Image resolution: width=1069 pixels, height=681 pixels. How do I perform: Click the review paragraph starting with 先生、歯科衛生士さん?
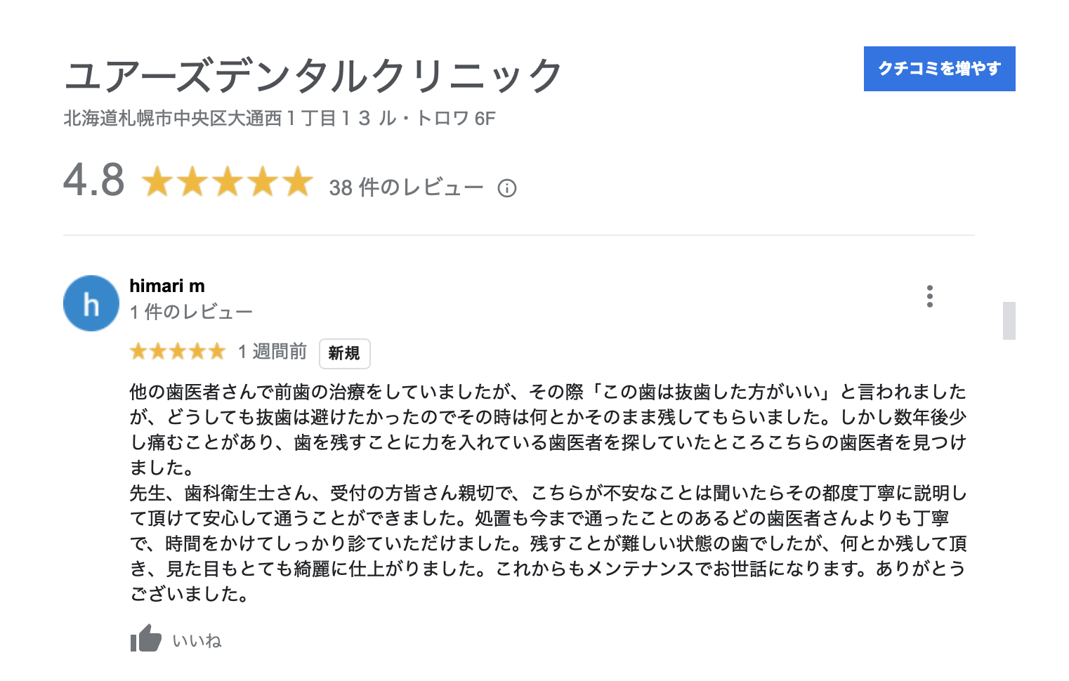coord(548,543)
